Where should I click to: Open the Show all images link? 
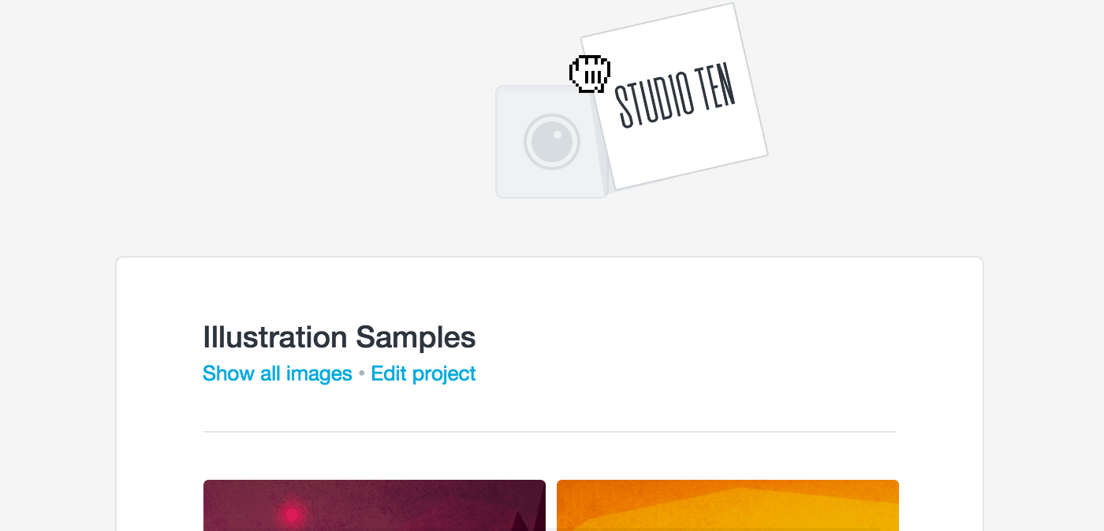coord(278,373)
